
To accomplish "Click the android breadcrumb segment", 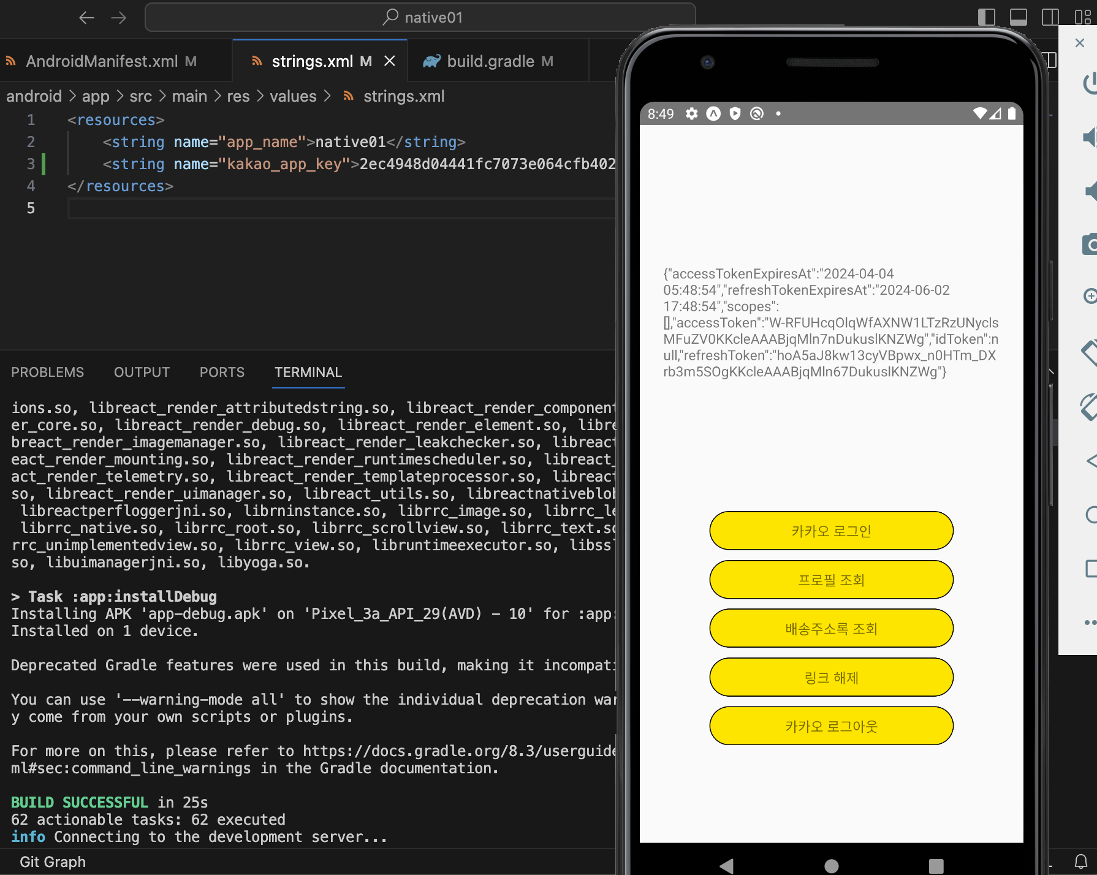I will point(34,96).
